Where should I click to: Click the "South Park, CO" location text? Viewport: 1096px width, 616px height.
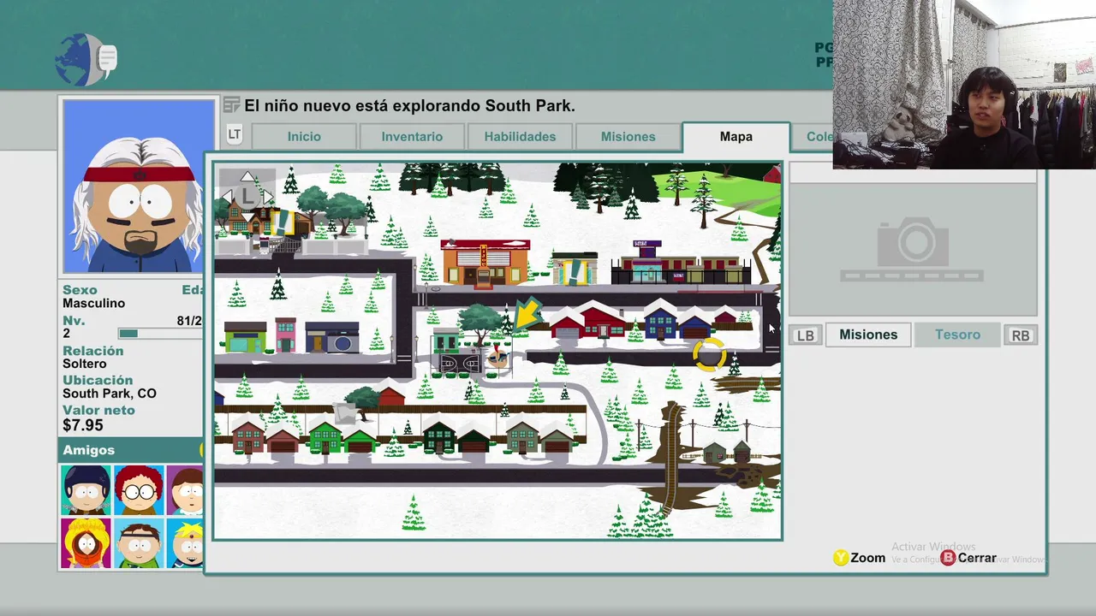point(110,394)
